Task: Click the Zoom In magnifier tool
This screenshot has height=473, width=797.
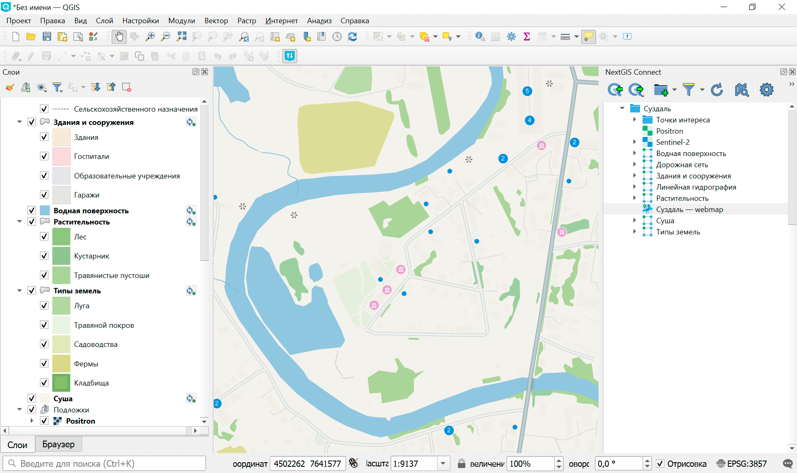Action: [150, 37]
